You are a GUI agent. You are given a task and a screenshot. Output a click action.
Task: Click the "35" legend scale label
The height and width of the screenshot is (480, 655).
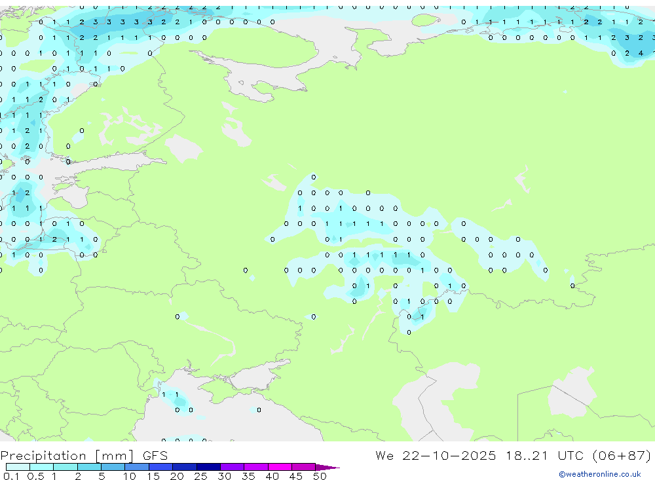click(248, 476)
